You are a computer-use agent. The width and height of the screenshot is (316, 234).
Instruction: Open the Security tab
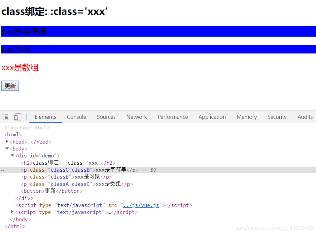pos(277,117)
